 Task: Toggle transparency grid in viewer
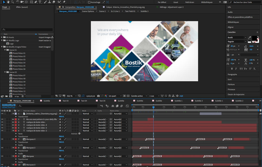[x=128, y=96]
